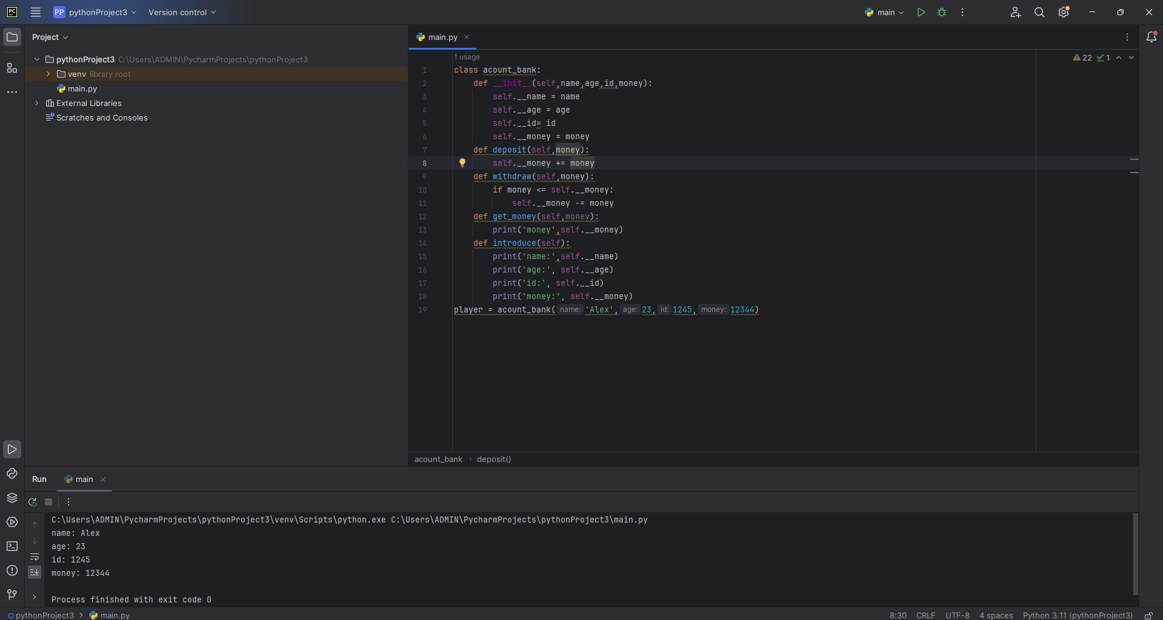The width and height of the screenshot is (1163, 620).
Task: Click 1 usage hint above class
Action: pyautogui.click(x=467, y=57)
